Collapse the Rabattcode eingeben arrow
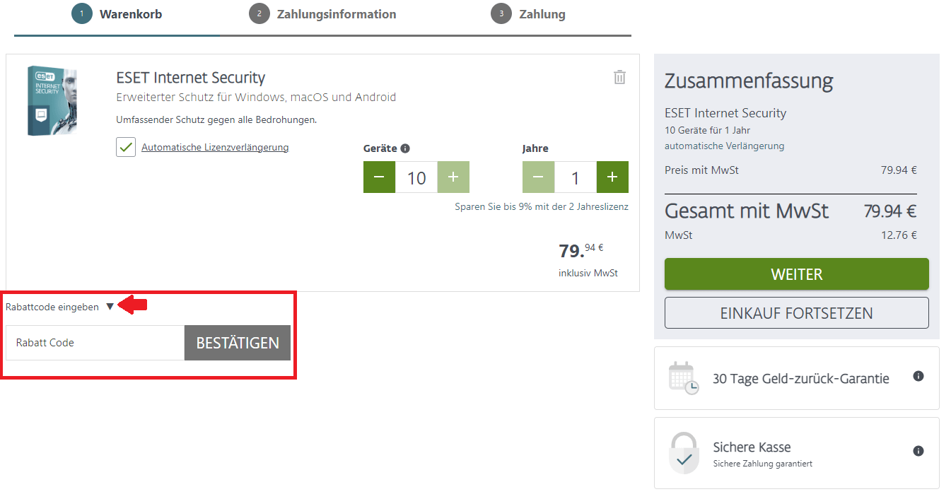Viewport: 951px width, 499px height. 110,307
